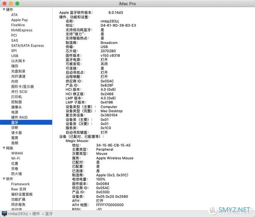The width and height of the screenshot is (255, 217).
Task: Open 内存 memory information
Action: coord(15,81)
